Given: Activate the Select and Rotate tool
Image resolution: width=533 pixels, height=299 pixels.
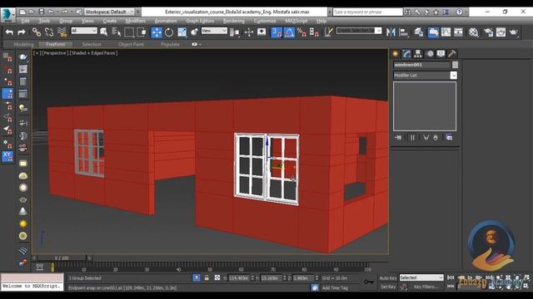Looking at the screenshot, I should 169,32.
